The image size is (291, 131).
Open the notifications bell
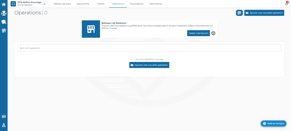pos(286,4)
